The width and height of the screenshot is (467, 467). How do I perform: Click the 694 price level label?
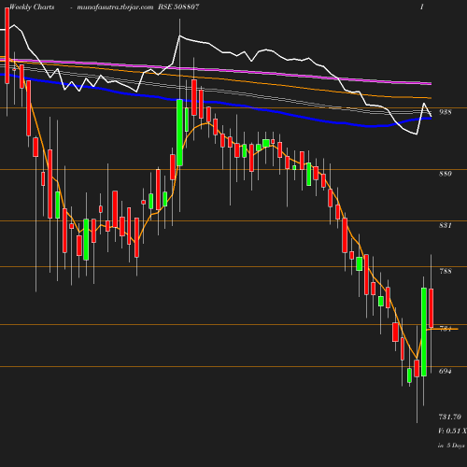(x=446, y=371)
